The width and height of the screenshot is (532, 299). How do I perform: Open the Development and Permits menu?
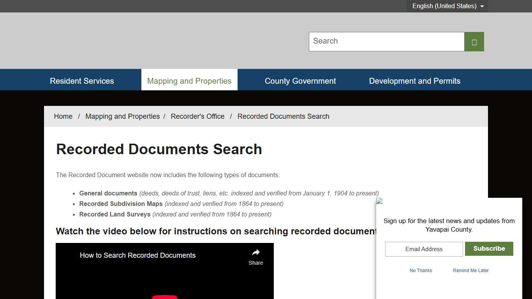(414, 81)
